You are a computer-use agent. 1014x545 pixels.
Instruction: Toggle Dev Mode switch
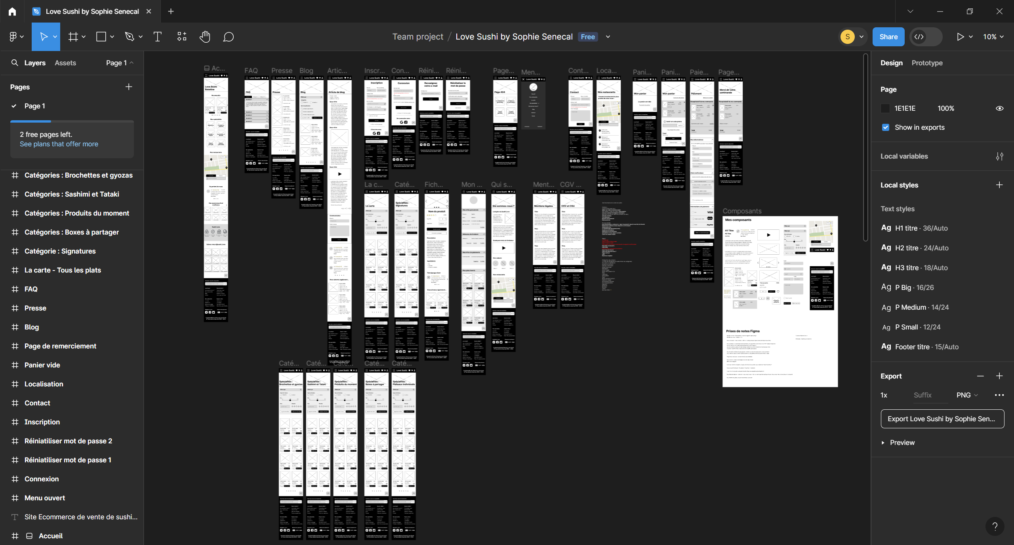[x=926, y=37]
